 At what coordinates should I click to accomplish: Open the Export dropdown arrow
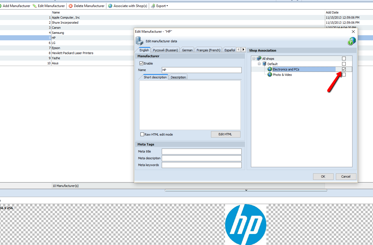167,6
